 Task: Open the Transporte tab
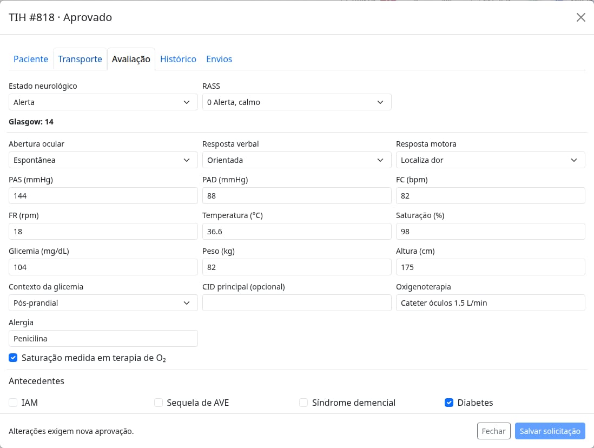pyautogui.click(x=80, y=59)
